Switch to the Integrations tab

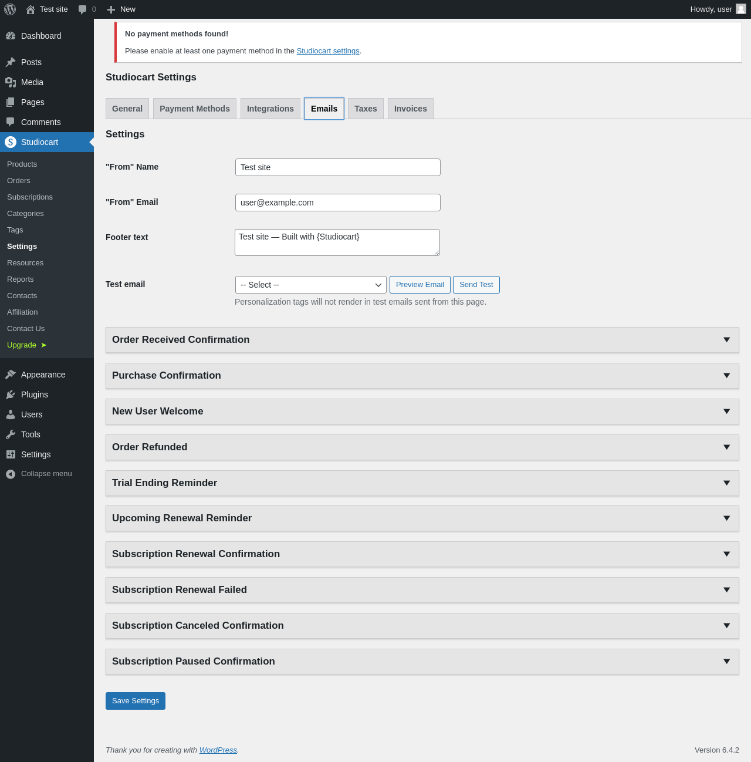[x=270, y=109]
